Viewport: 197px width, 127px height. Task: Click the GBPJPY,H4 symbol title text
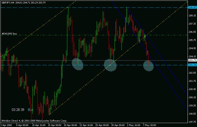(x=8, y=3)
